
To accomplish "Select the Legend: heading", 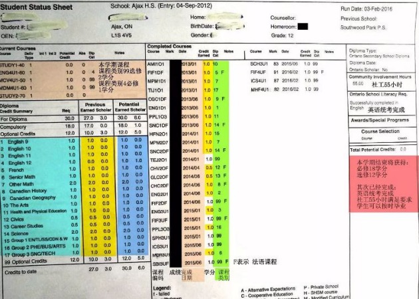I will coord(162,288).
